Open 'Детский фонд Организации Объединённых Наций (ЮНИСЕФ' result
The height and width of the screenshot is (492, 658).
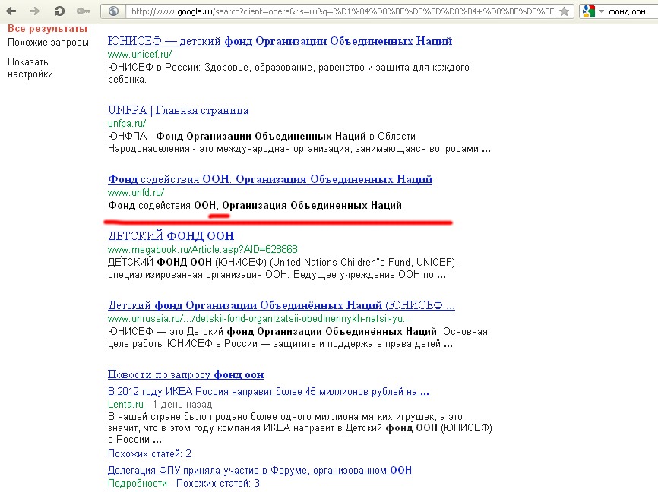(281, 305)
